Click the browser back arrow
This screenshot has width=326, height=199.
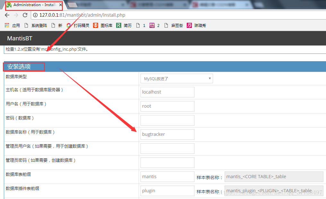tap(7, 15)
